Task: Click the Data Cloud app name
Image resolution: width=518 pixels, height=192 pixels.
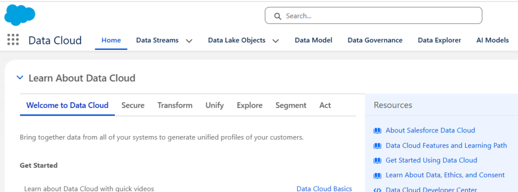Action: (x=55, y=40)
